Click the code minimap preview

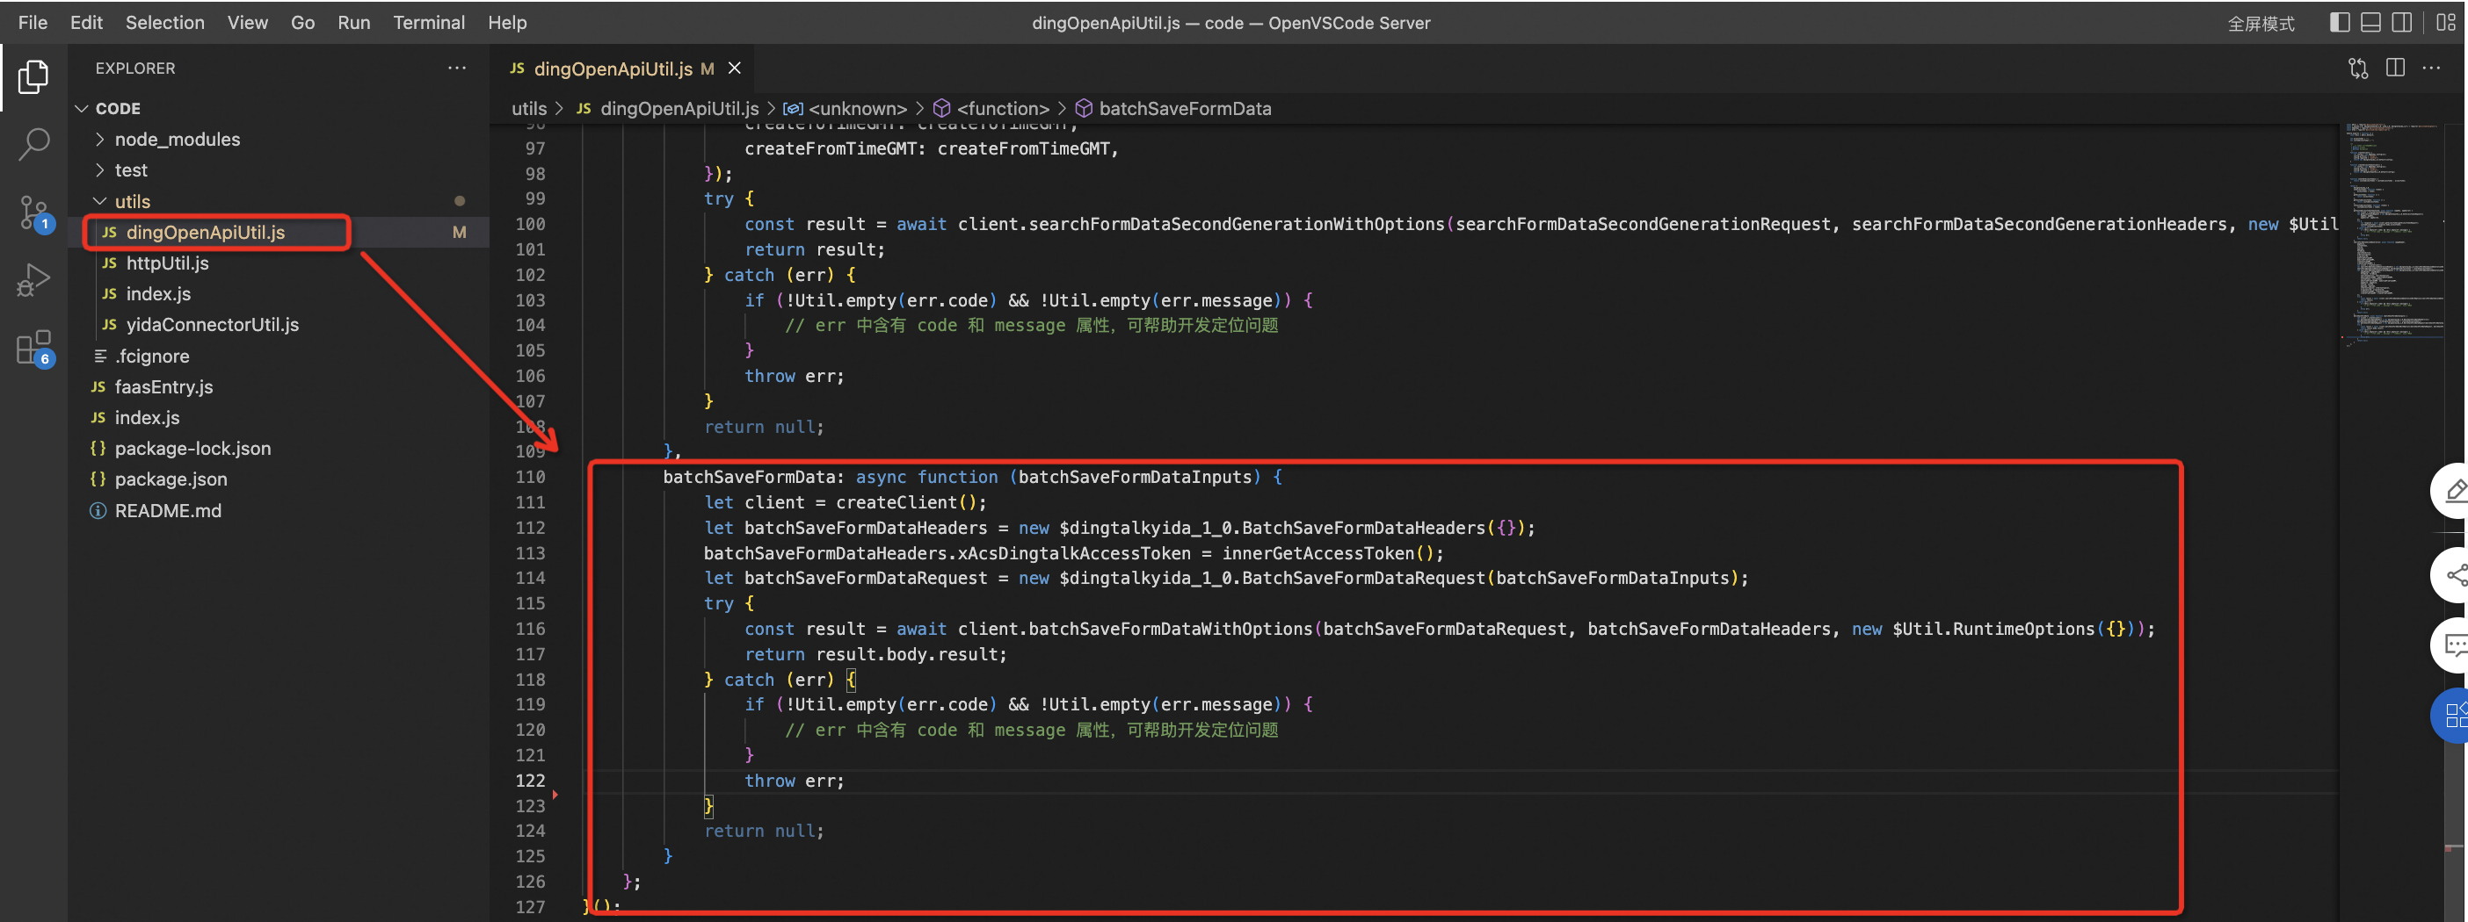2392,234
